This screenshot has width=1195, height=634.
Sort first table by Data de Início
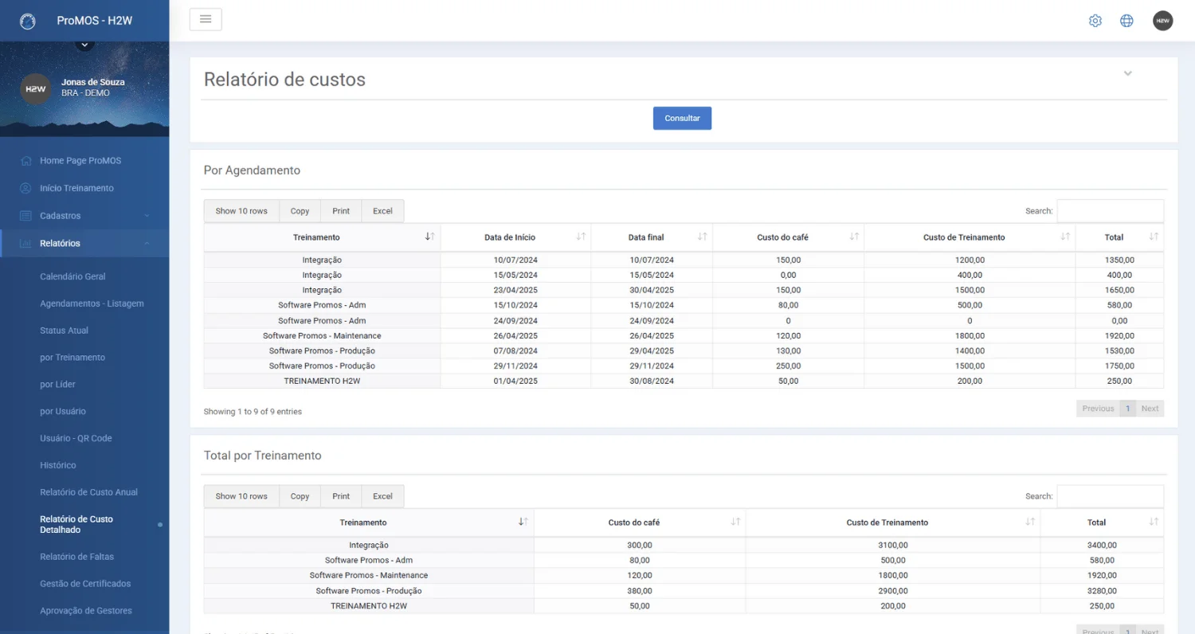tap(515, 237)
